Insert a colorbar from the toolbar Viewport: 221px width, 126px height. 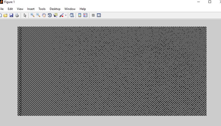(x=80, y=15)
